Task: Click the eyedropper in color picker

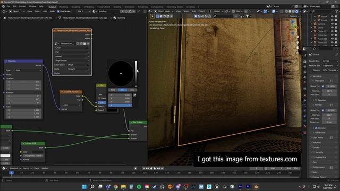Action: [x=134, y=95]
